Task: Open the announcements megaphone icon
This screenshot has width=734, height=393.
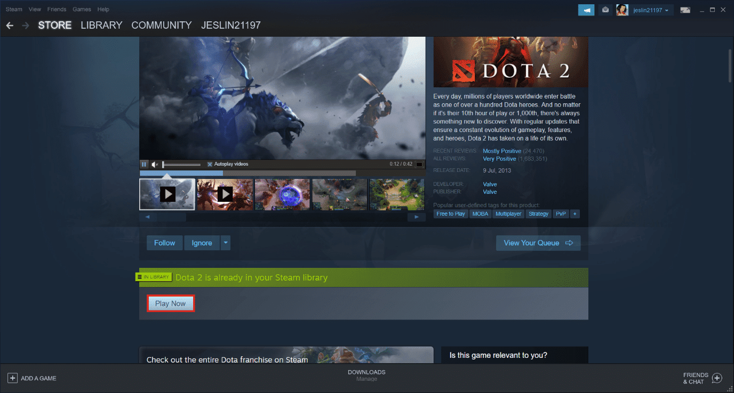Action: tap(586, 10)
